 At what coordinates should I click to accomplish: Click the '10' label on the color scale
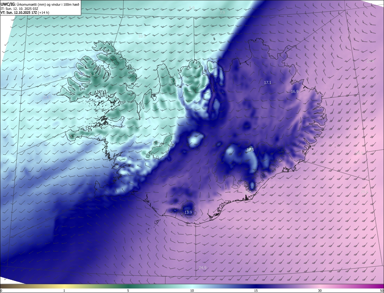[192, 291]
